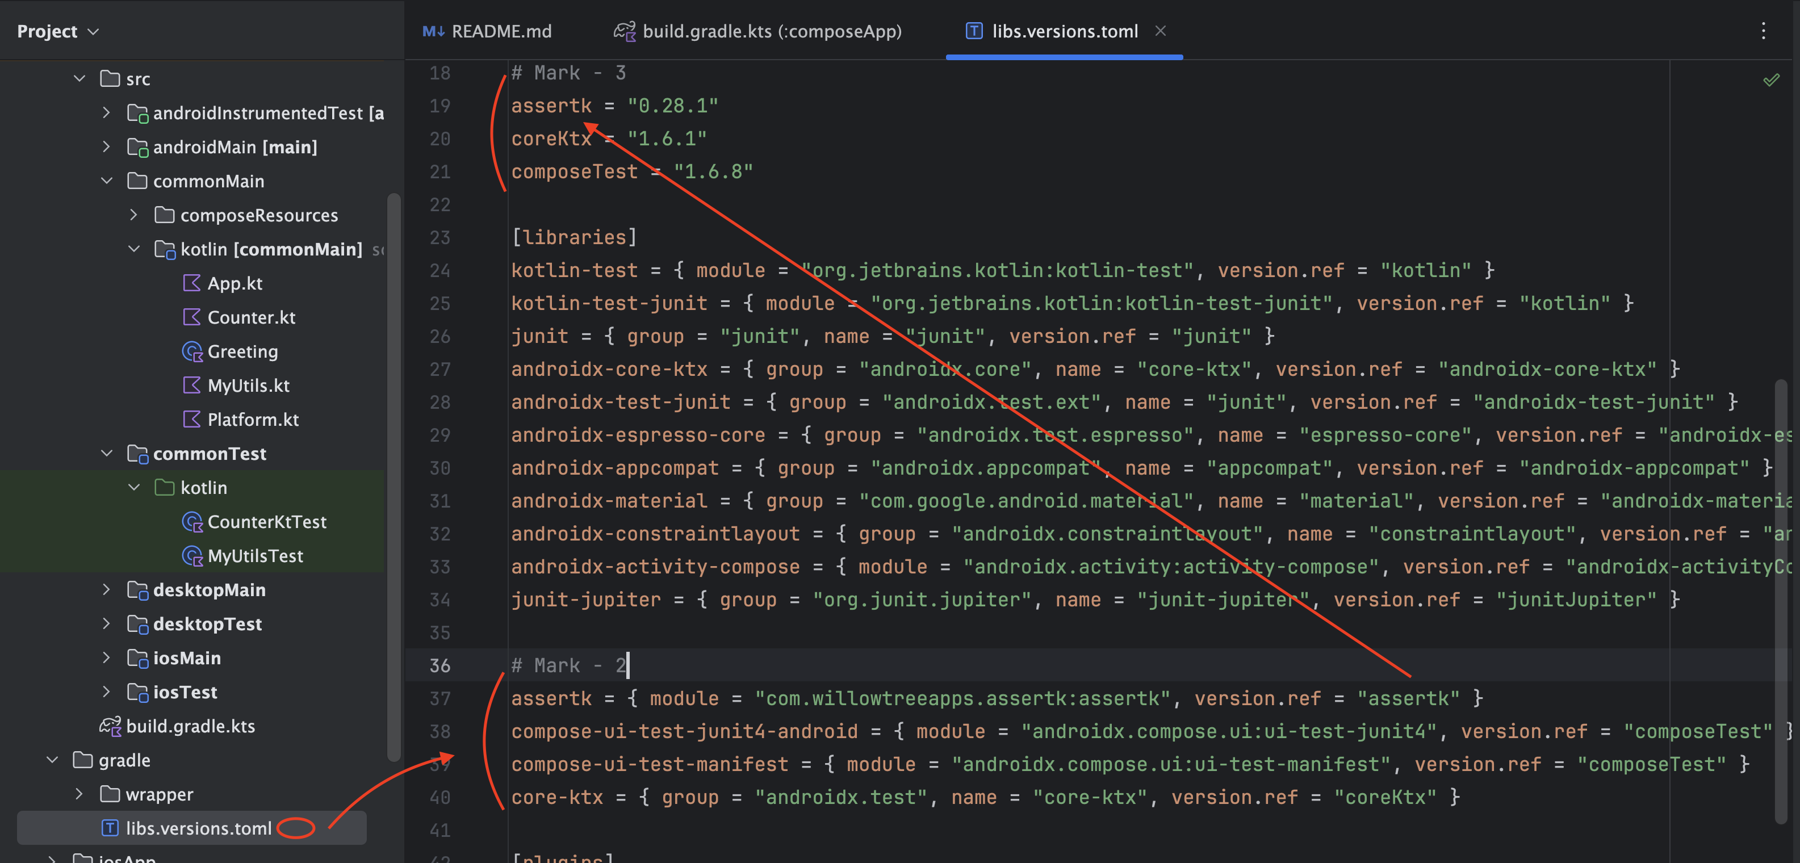Collapse the src folder
This screenshot has height=863, width=1800.
(x=79, y=79)
